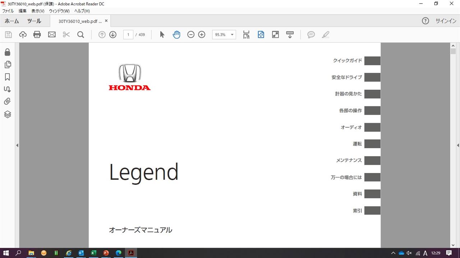
Task: Jump to the クイックガイド section
Action: pyautogui.click(x=348, y=61)
